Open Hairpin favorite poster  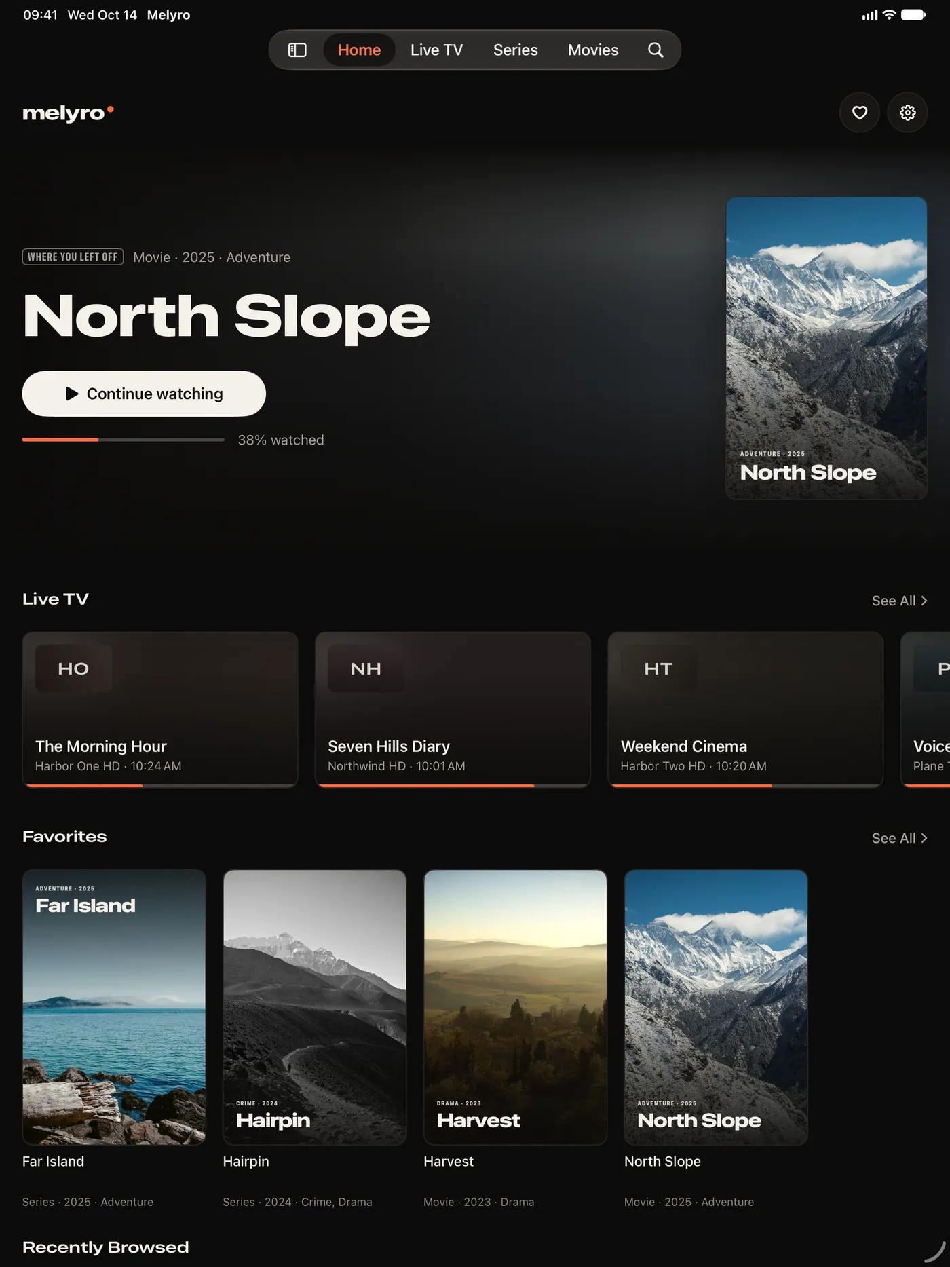pos(315,1007)
